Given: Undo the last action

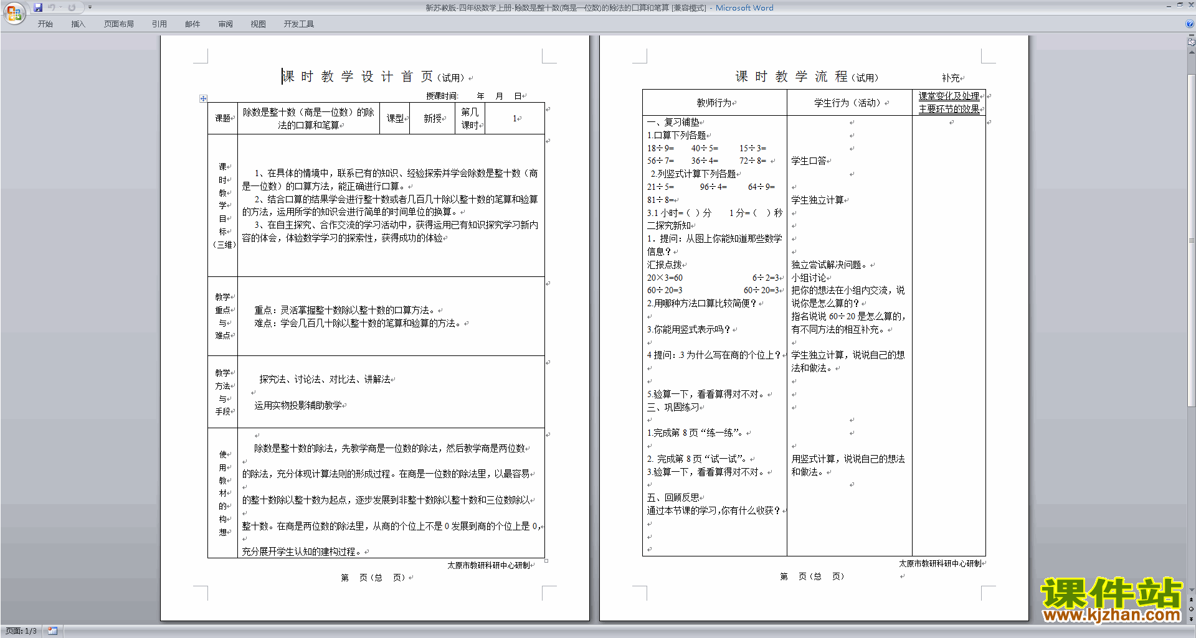Looking at the screenshot, I should point(52,7).
